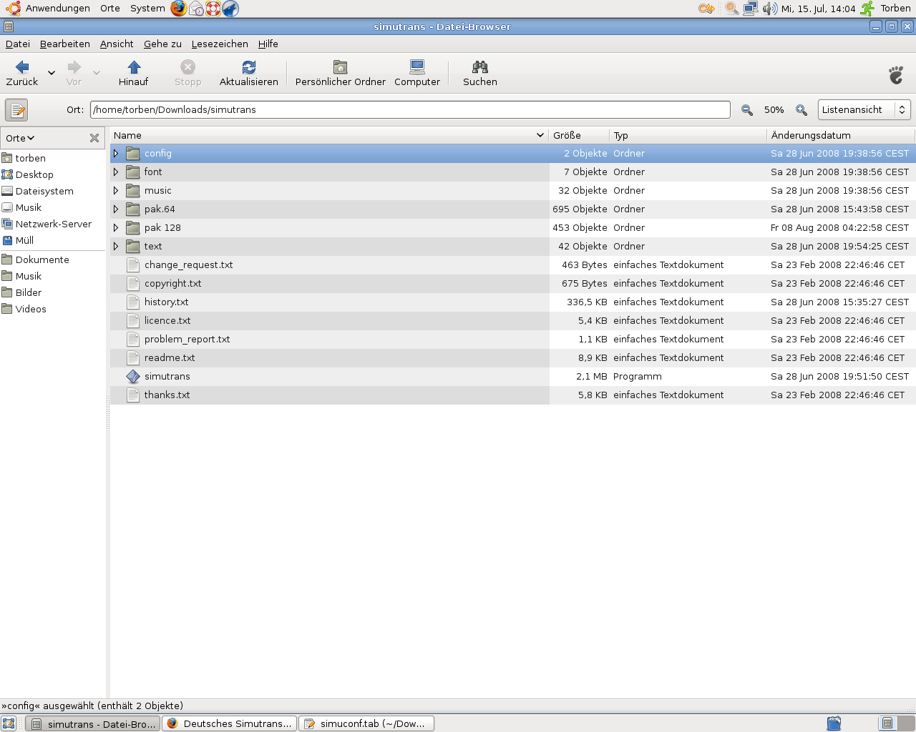This screenshot has width=916, height=732.
Task: Go up with the Hinauf icon
Action: coord(134,67)
